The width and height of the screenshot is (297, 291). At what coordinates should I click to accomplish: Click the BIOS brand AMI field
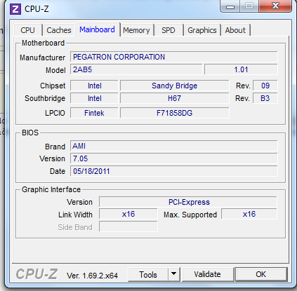tap(174, 146)
